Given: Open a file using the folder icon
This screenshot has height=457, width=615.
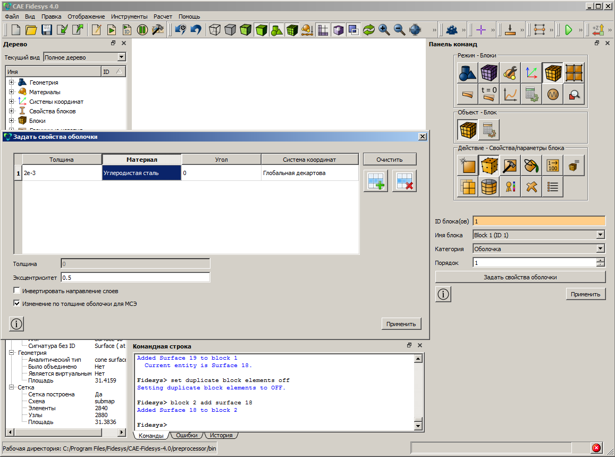Looking at the screenshot, I should (x=31, y=30).
